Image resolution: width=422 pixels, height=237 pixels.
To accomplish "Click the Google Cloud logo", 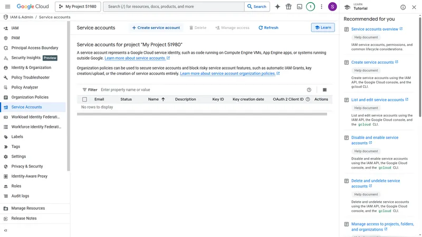I will pyautogui.click(x=33, y=6).
